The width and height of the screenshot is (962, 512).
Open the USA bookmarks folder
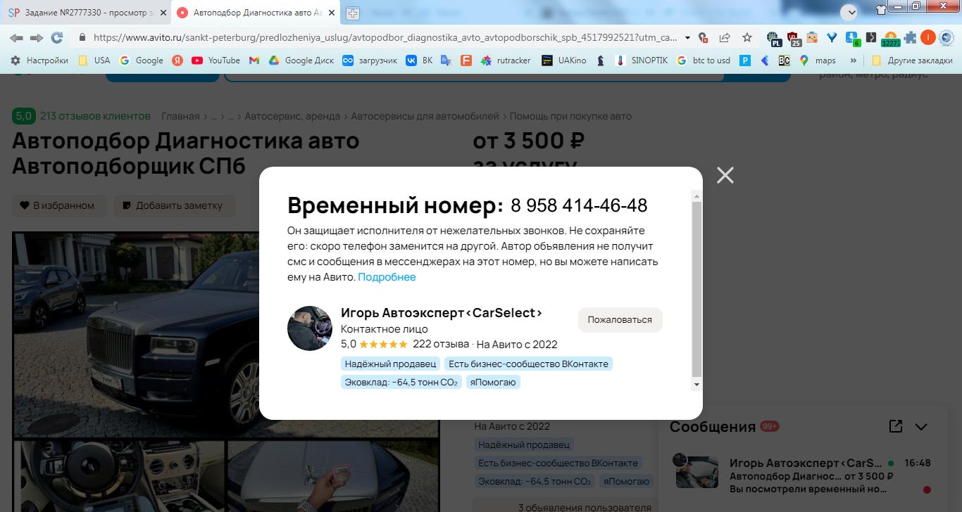point(94,60)
